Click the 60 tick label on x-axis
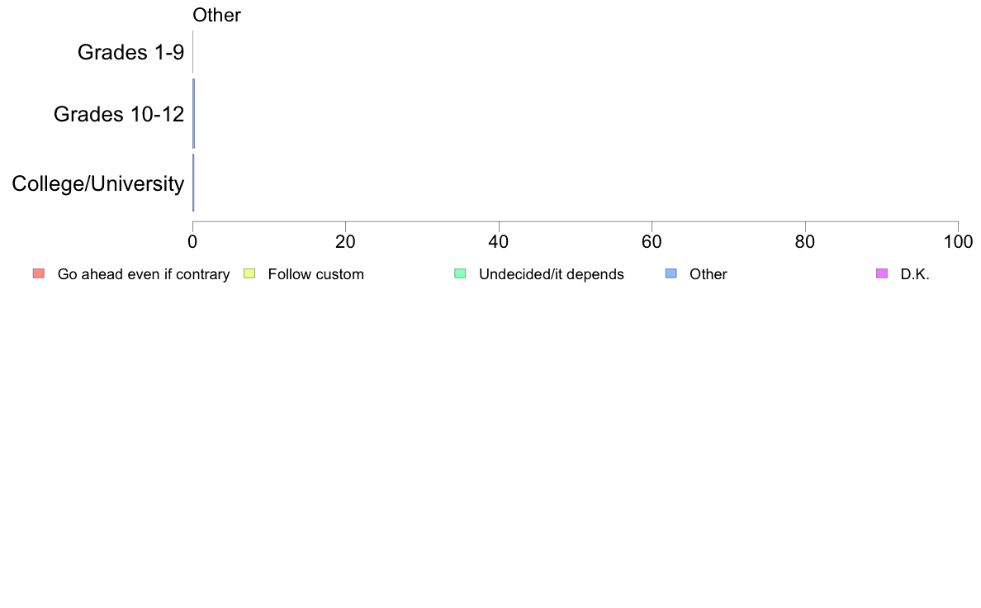 click(x=652, y=242)
